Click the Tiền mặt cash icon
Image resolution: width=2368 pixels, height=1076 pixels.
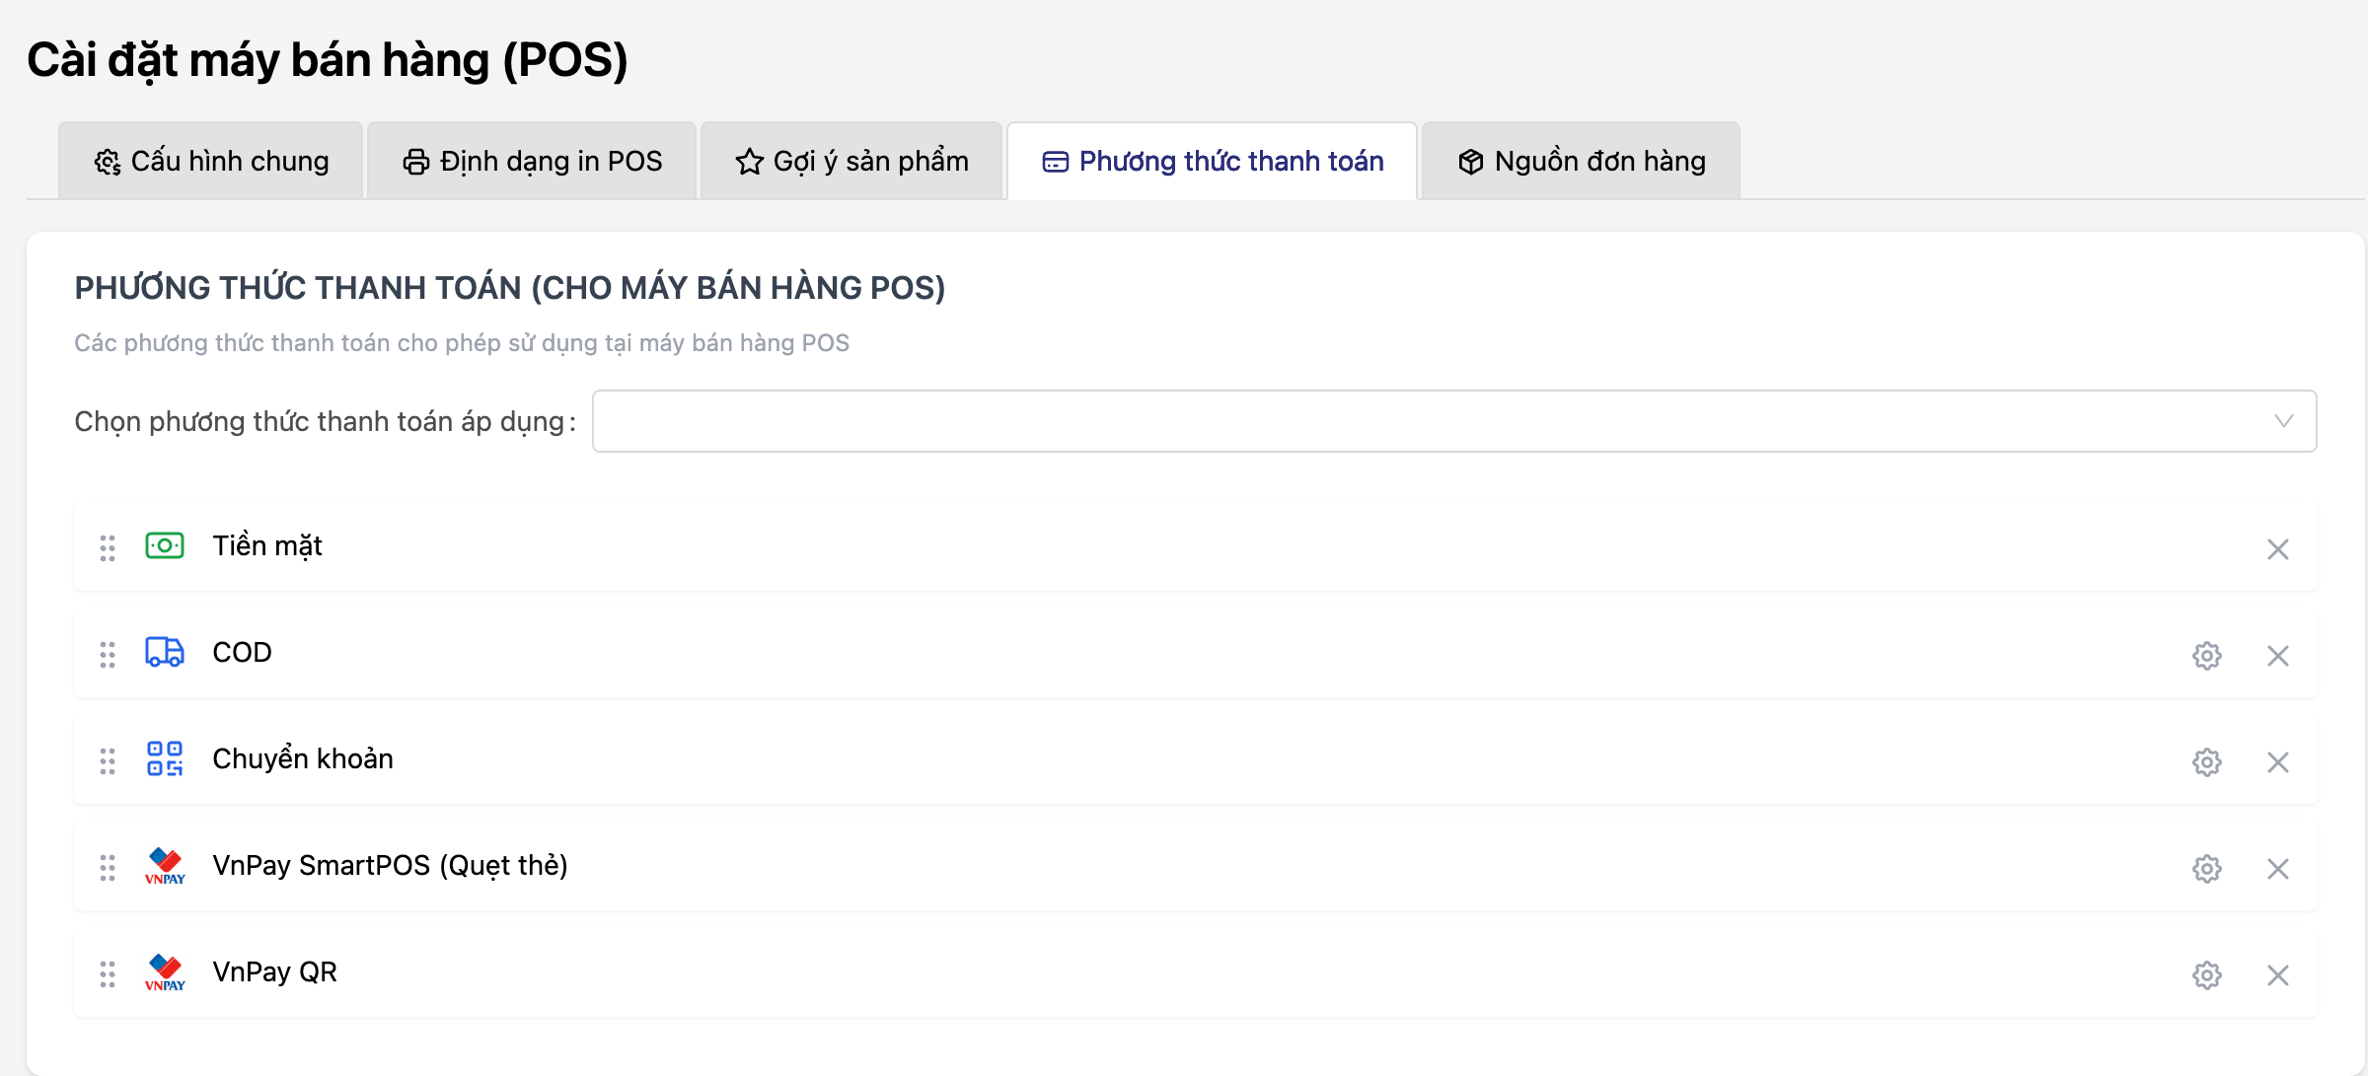pyautogui.click(x=165, y=545)
